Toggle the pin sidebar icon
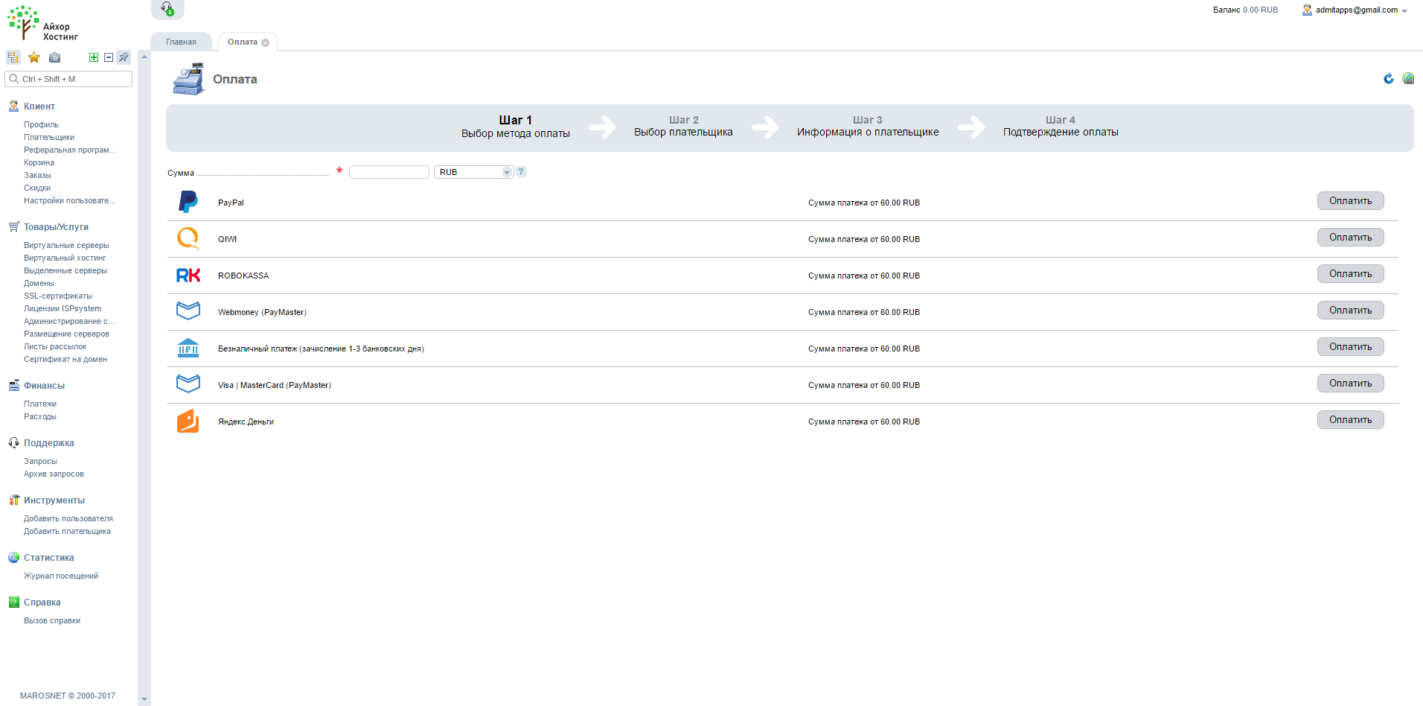Screen dimensions: 1423x706 point(124,57)
